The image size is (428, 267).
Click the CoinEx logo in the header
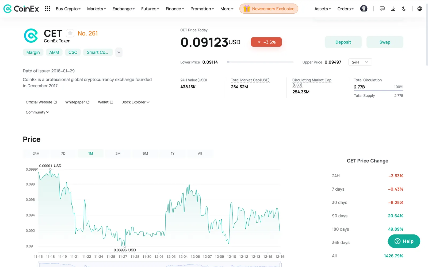coord(21,9)
